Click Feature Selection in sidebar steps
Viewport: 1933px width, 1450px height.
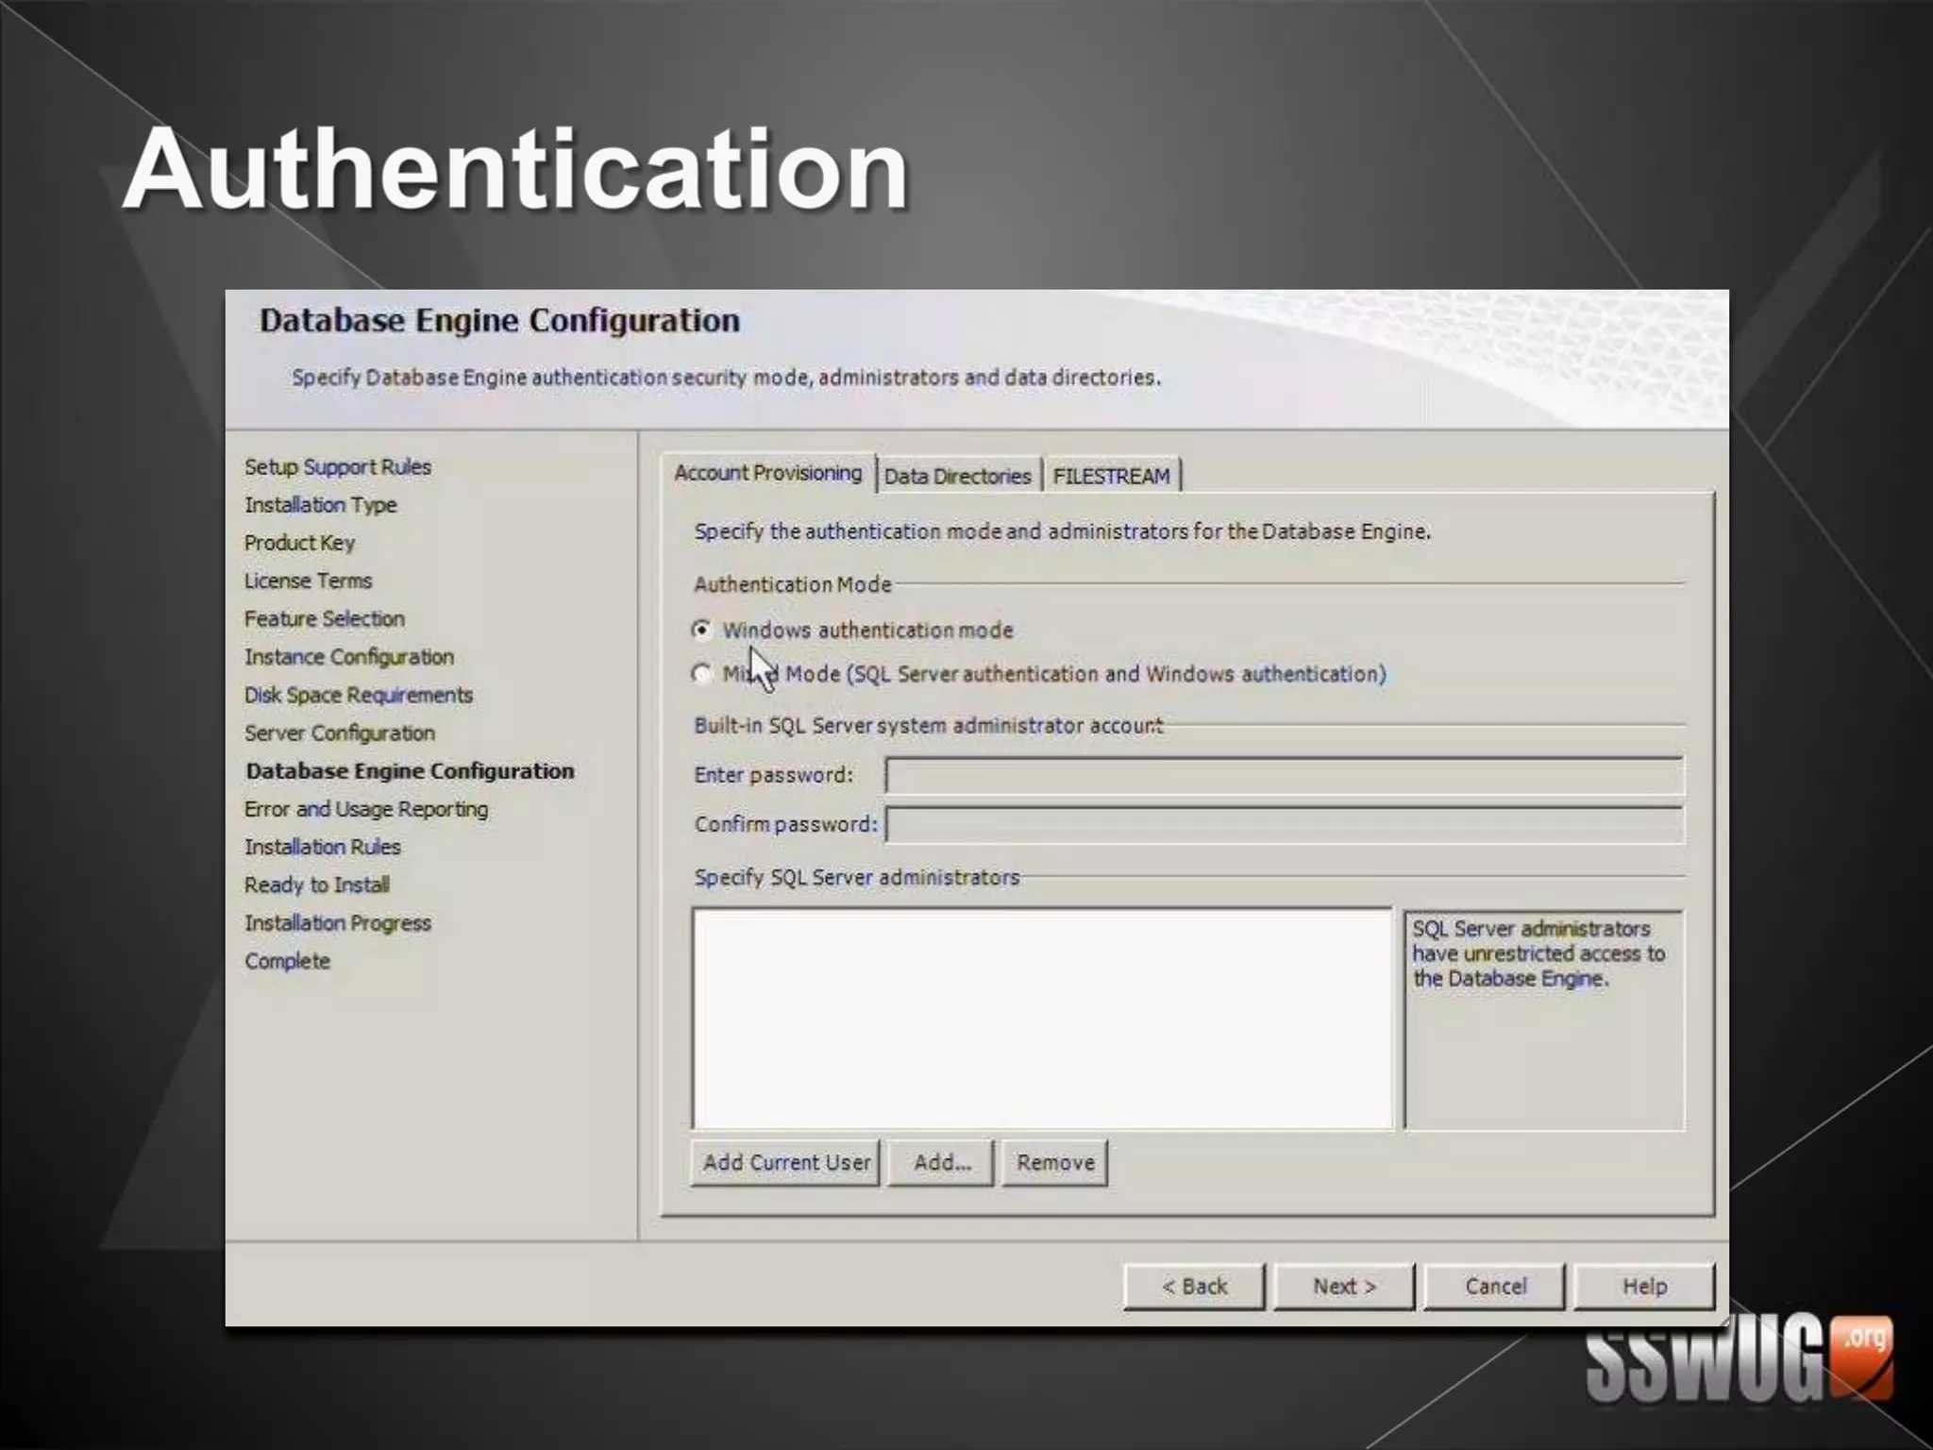[325, 619]
